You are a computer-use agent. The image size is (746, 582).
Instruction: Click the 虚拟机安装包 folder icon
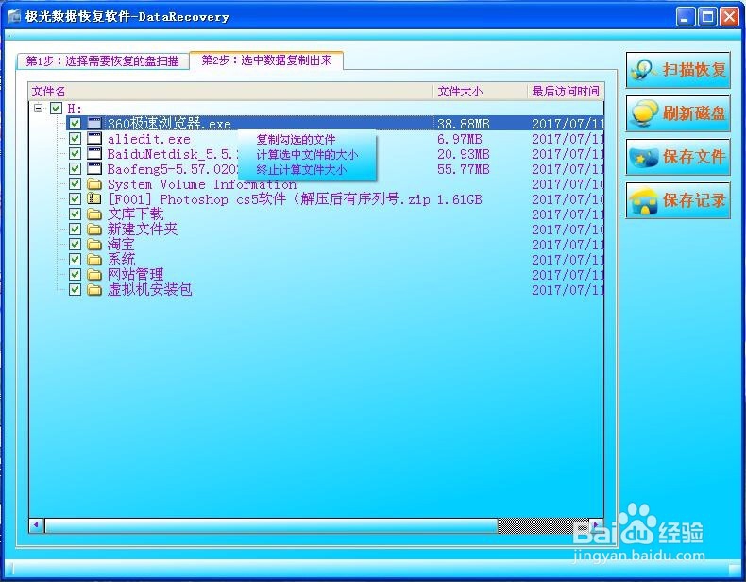pyautogui.click(x=94, y=289)
